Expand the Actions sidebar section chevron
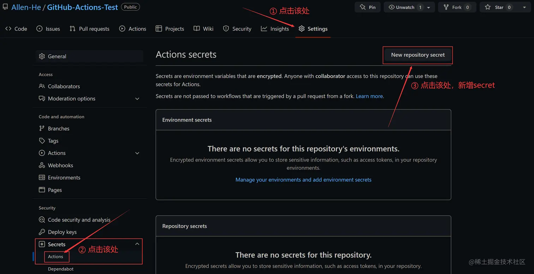Image resolution: width=534 pixels, height=274 pixels. [137, 153]
